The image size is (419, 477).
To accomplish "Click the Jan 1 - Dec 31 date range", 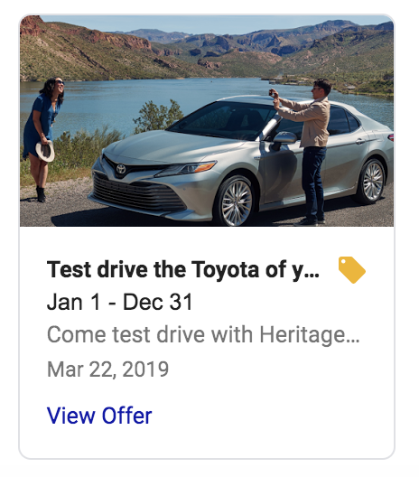I will click(x=120, y=302).
